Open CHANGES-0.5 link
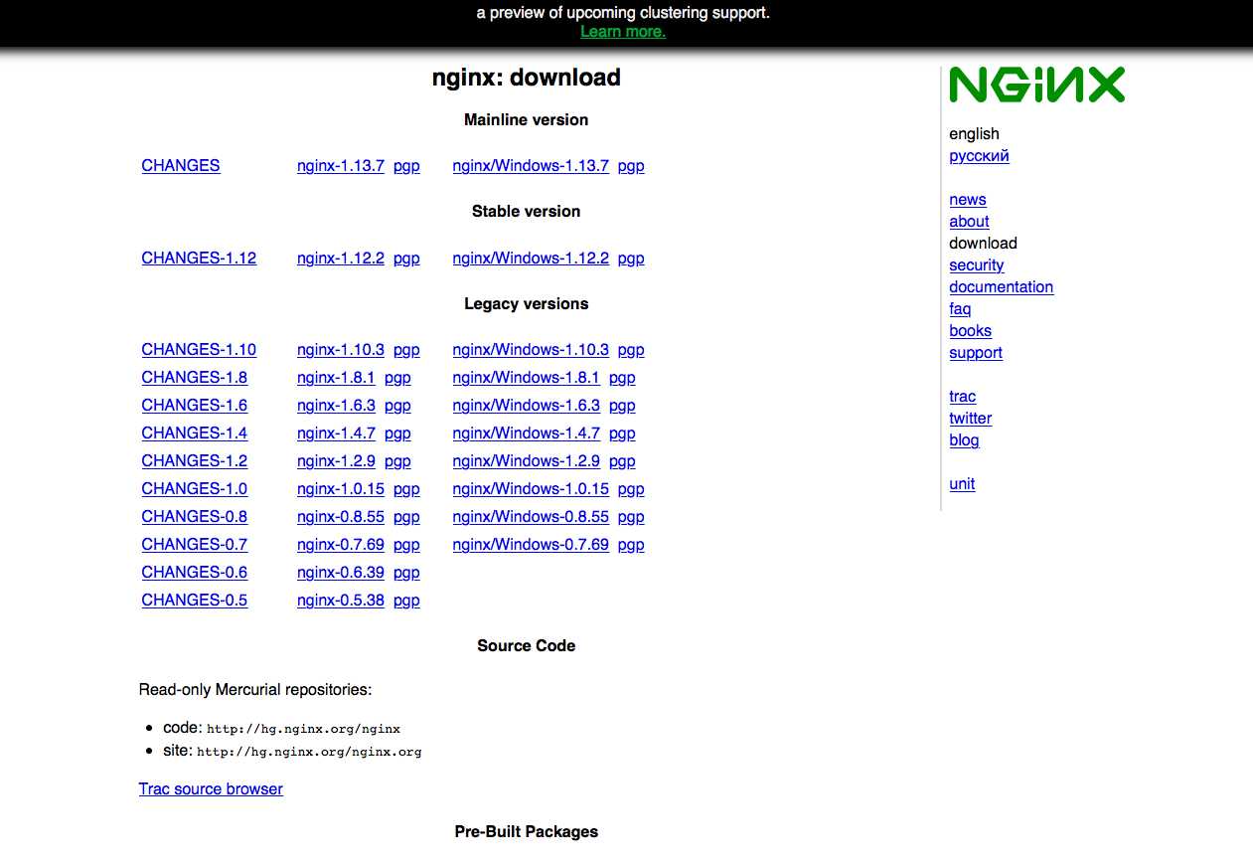Viewport: 1253px width, 865px height. coord(195,601)
